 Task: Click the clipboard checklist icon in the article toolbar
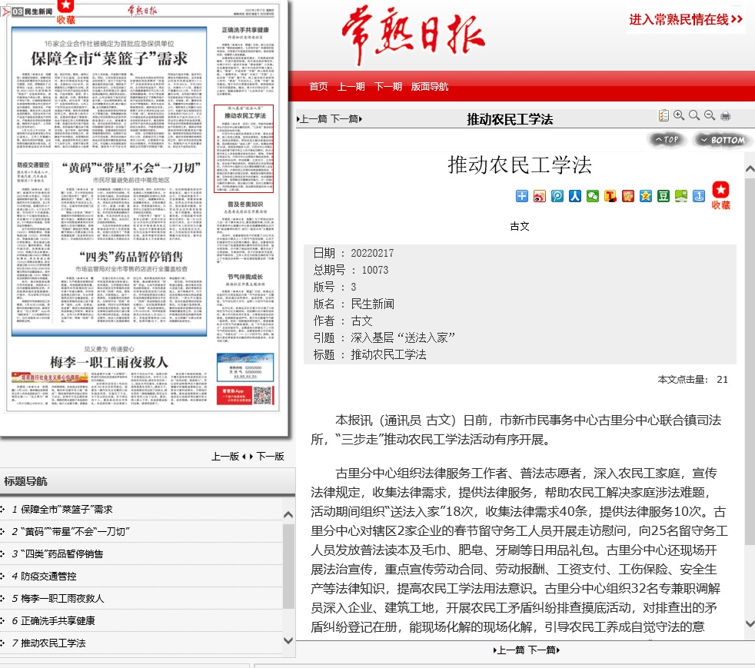click(664, 115)
